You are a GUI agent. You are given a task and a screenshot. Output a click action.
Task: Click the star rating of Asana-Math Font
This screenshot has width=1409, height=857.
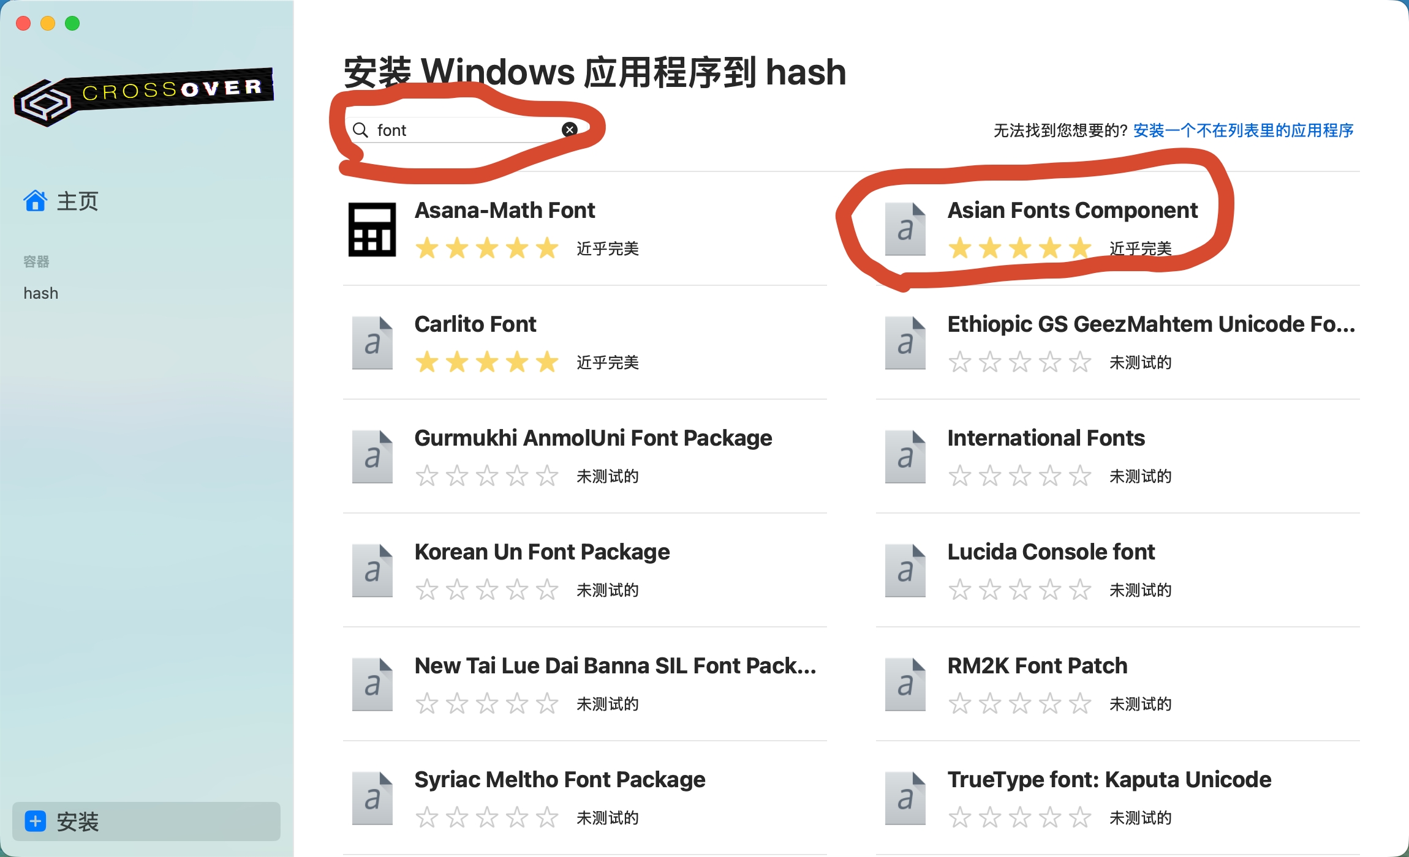(487, 249)
